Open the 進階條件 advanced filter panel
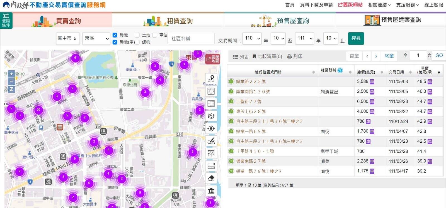 click(6, 21)
